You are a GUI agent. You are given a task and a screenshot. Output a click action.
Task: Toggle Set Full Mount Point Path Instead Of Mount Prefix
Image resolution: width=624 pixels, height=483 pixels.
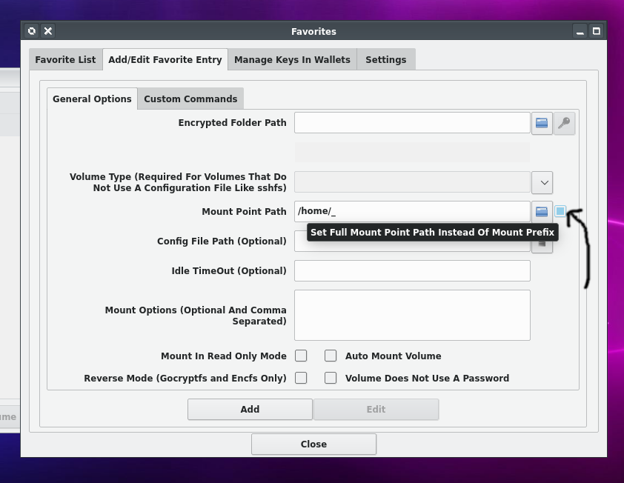tap(560, 211)
